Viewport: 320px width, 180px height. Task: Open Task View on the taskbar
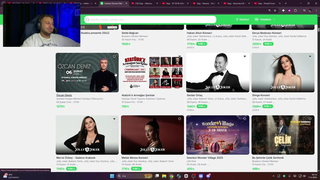(157, 176)
